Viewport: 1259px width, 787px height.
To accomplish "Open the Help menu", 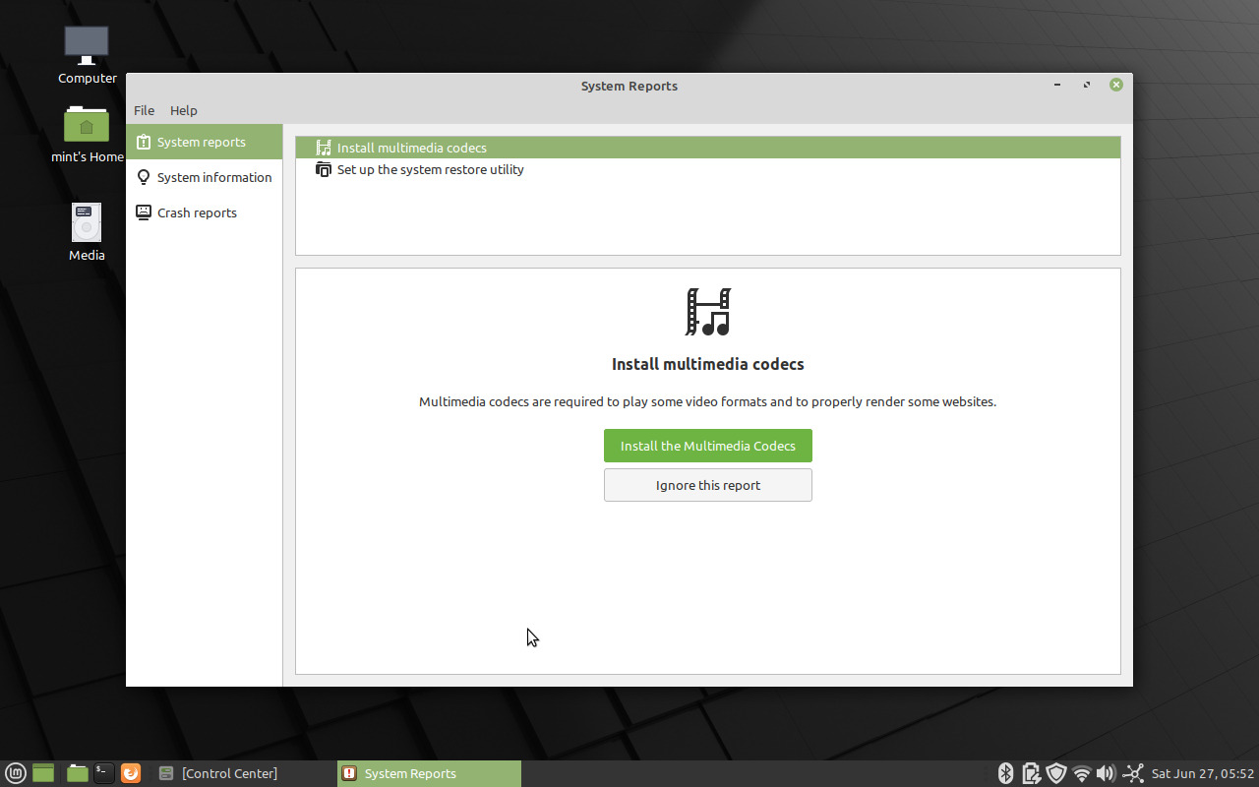I will 184,110.
